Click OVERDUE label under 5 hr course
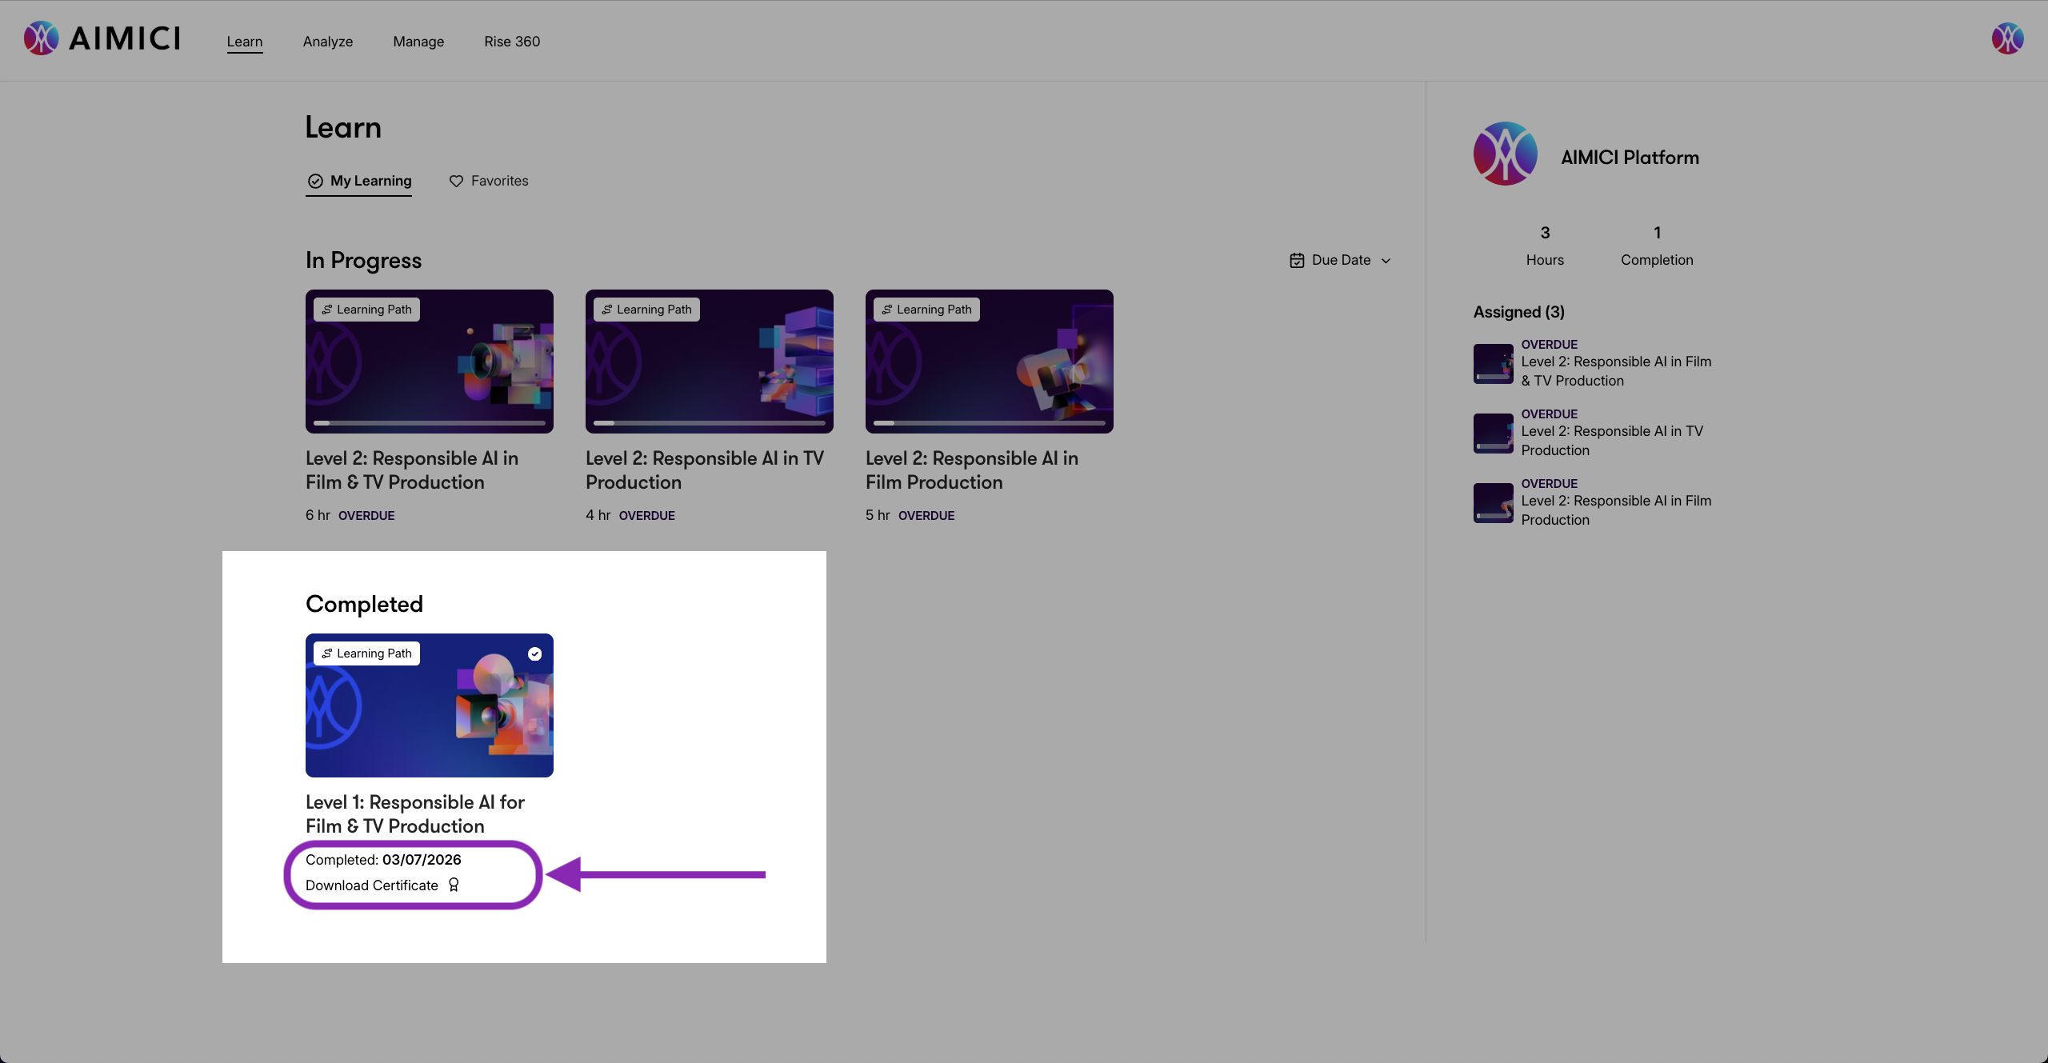The height and width of the screenshot is (1063, 2048). (x=926, y=516)
